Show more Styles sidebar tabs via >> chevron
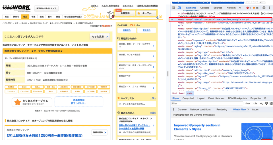Image resolution: width=273 pixels, height=145 pixels. (265, 98)
